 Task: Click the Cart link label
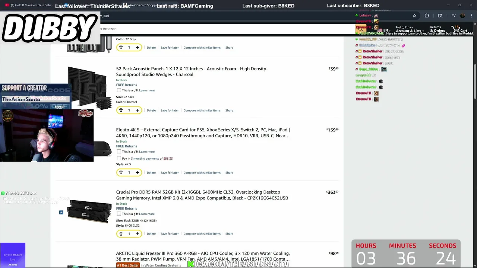coord(464,31)
